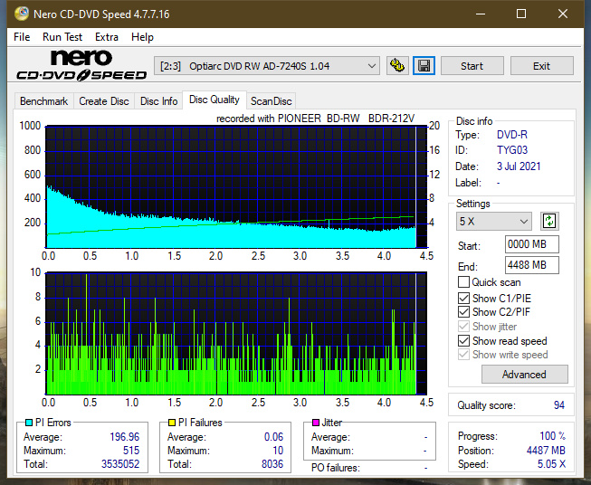Open the Advanced settings button
The height and width of the screenshot is (485, 591).
(524, 375)
